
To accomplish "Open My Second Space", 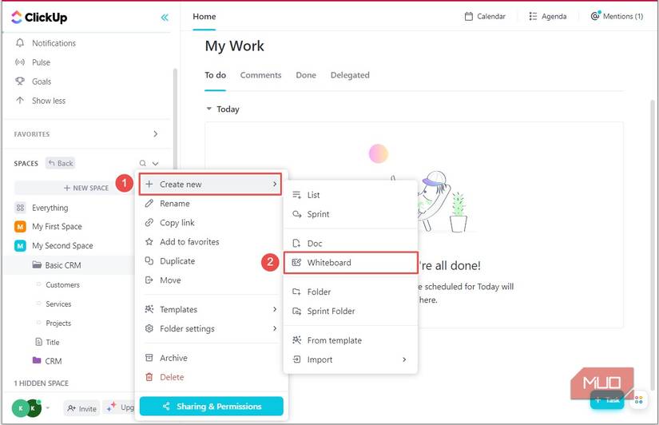I will 62,245.
